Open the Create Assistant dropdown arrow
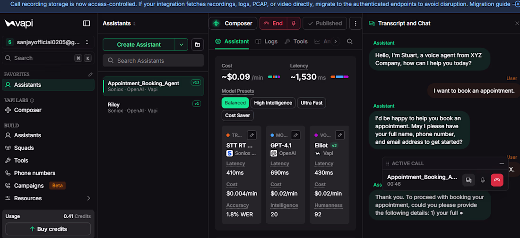This screenshot has height=238, width=520. 182,45
